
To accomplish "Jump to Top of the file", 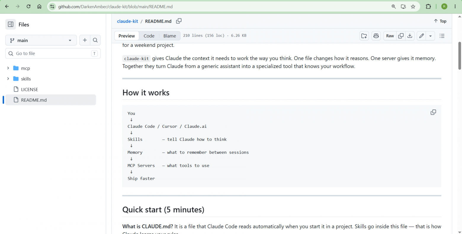I will [x=440, y=21].
